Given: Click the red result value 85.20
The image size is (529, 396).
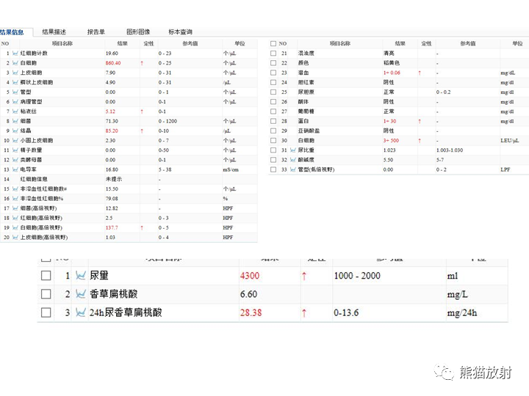Looking at the screenshot, I should tap(112, 131).
